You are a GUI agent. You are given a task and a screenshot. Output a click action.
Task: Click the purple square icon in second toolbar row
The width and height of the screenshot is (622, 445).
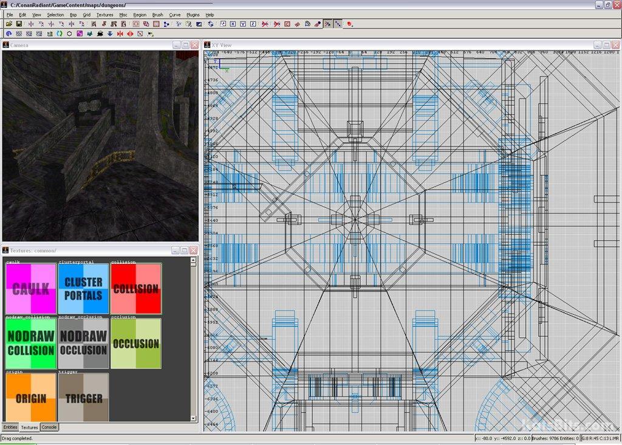pos(80,34)
